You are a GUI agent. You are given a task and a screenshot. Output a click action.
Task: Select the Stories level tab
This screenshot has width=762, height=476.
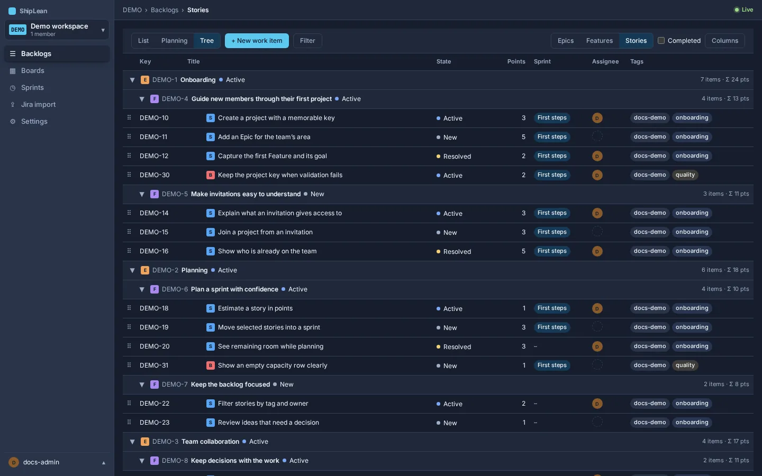[636, 41]
